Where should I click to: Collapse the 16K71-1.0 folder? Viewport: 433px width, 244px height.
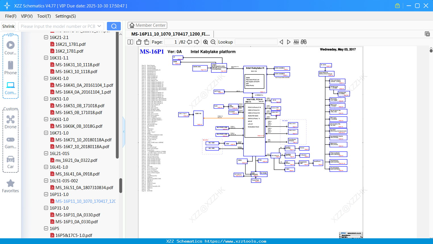tap(46, 133)
